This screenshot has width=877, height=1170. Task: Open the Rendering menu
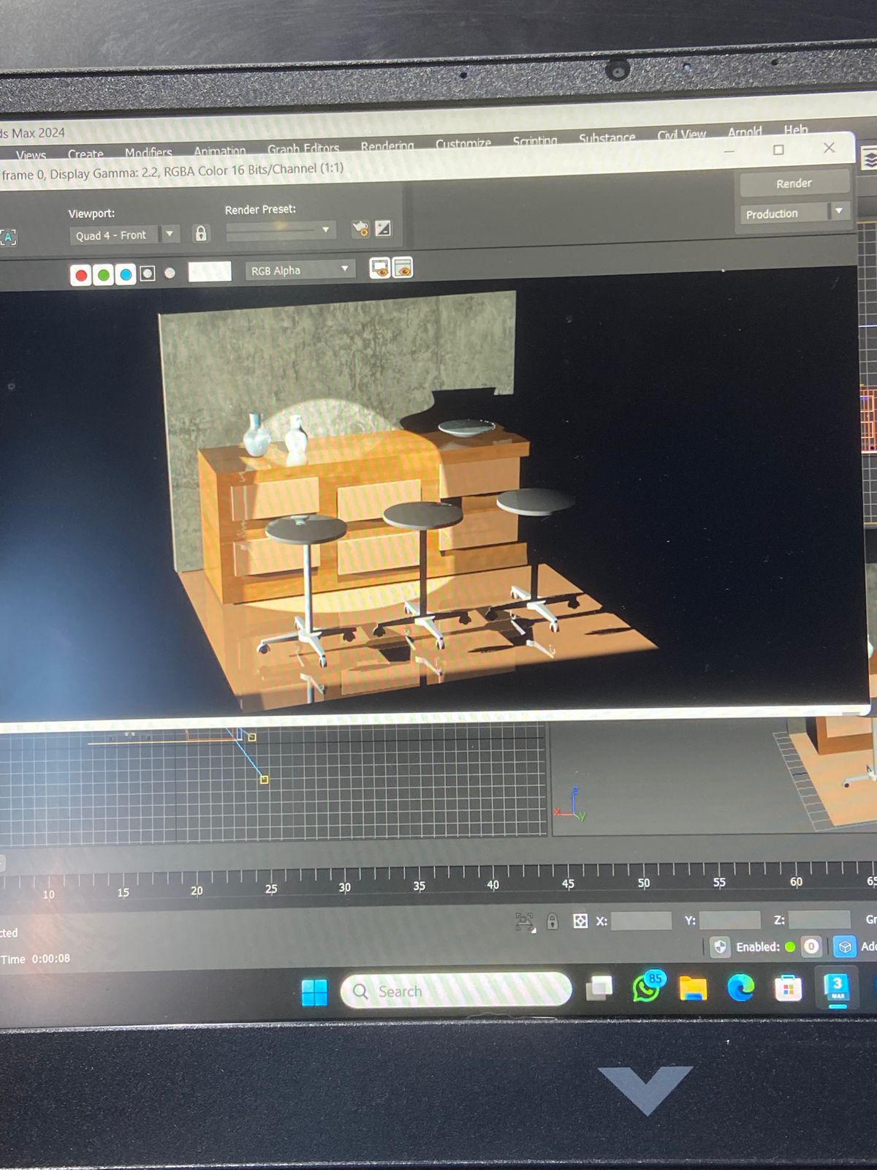tap(387, 146)
